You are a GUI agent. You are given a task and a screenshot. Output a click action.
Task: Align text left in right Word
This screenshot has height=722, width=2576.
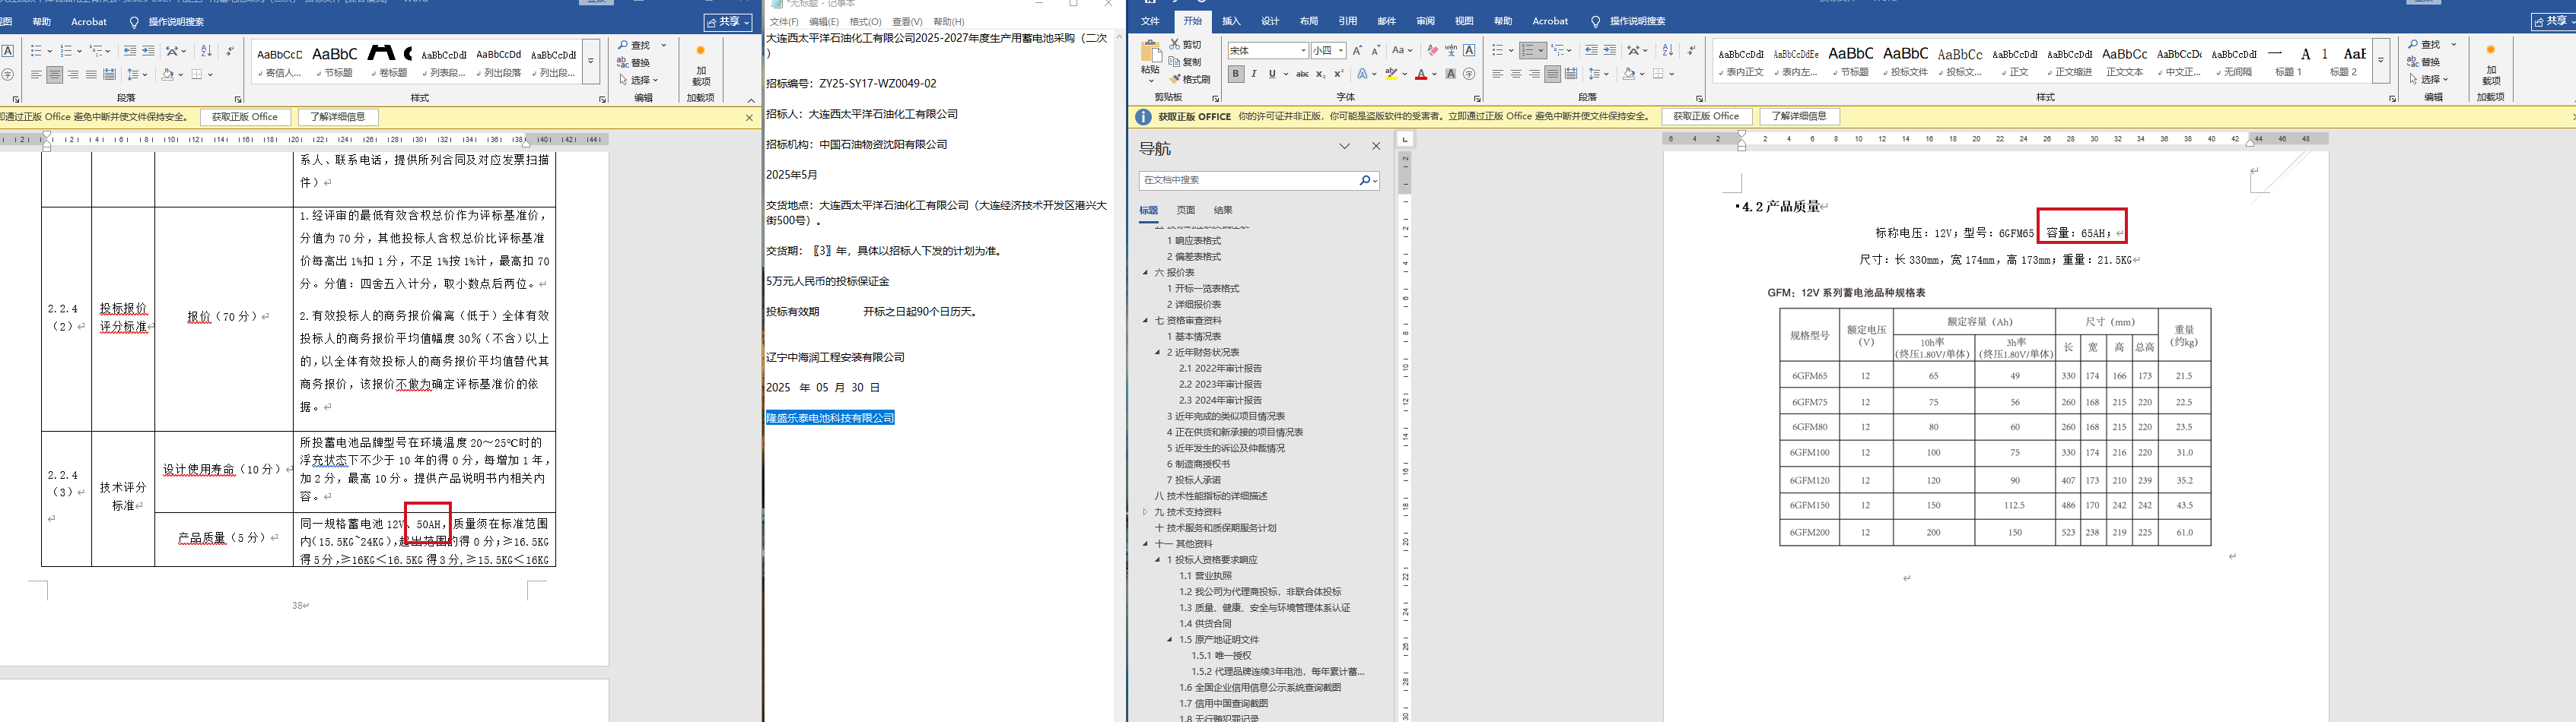1498,74
